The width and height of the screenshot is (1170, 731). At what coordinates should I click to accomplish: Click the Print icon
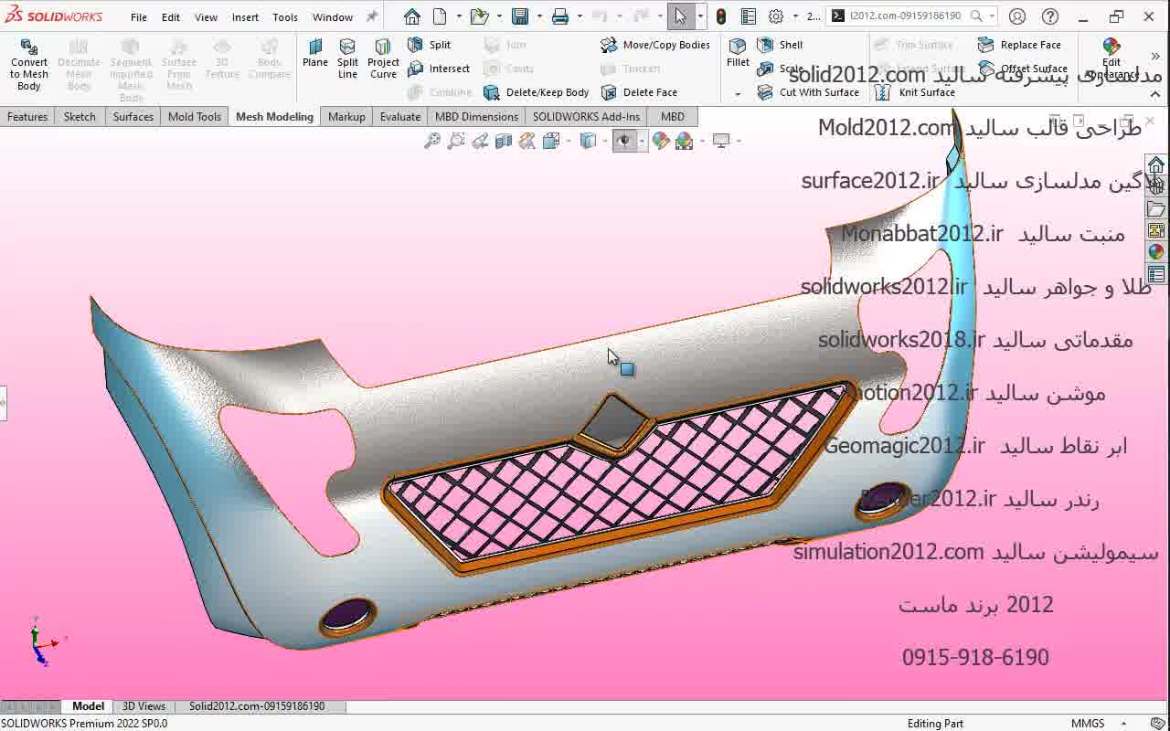point(560,16)
